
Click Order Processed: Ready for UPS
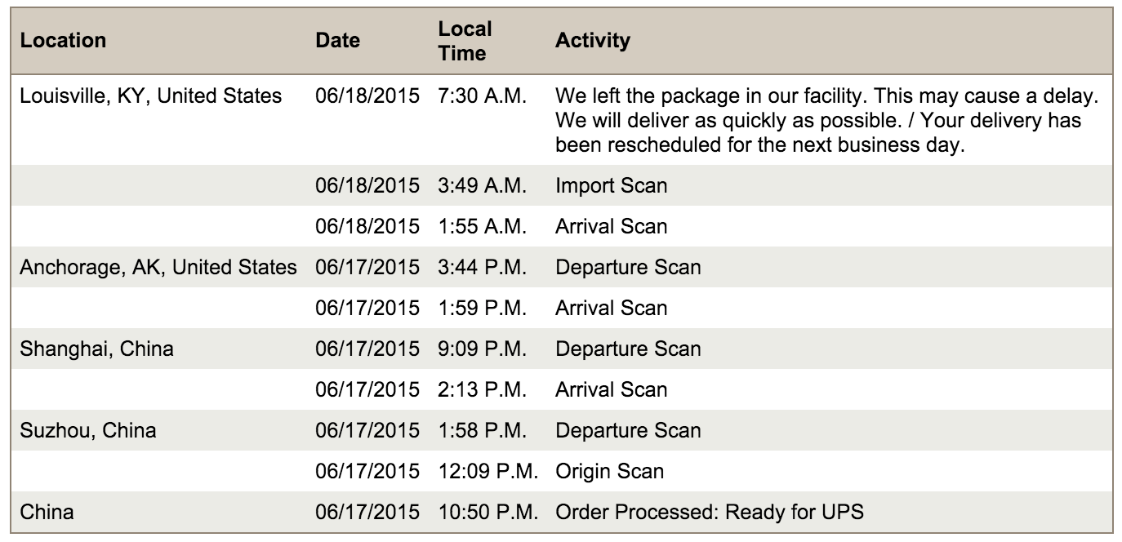tap(710, 512)
